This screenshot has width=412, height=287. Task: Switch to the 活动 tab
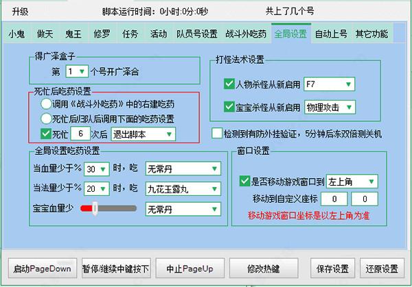click(x=159, y=34)
